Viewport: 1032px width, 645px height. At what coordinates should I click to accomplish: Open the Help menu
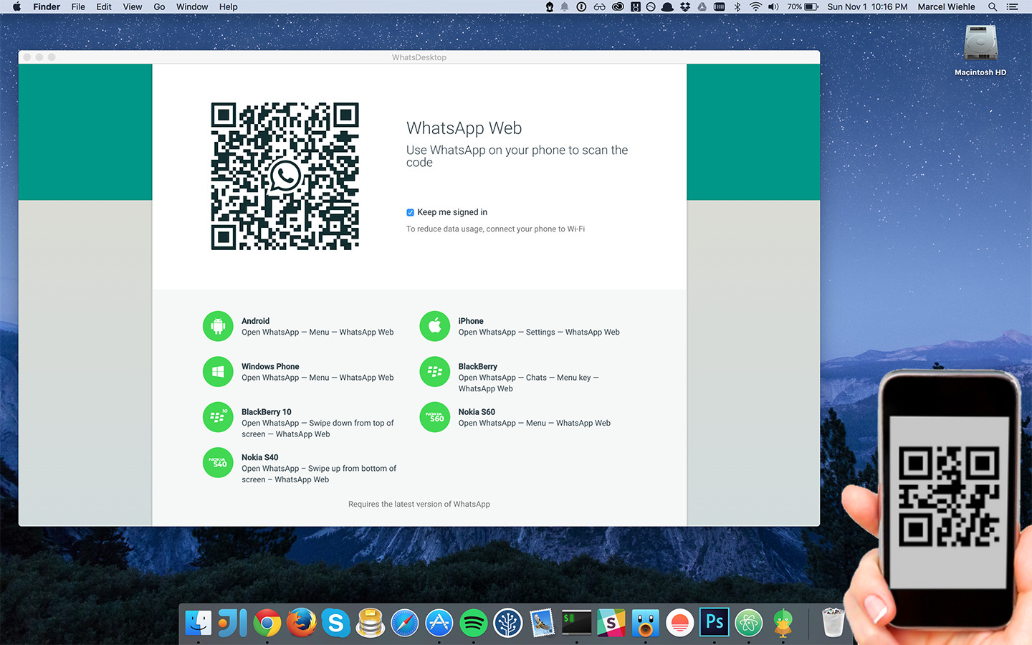tap(229, 6)
